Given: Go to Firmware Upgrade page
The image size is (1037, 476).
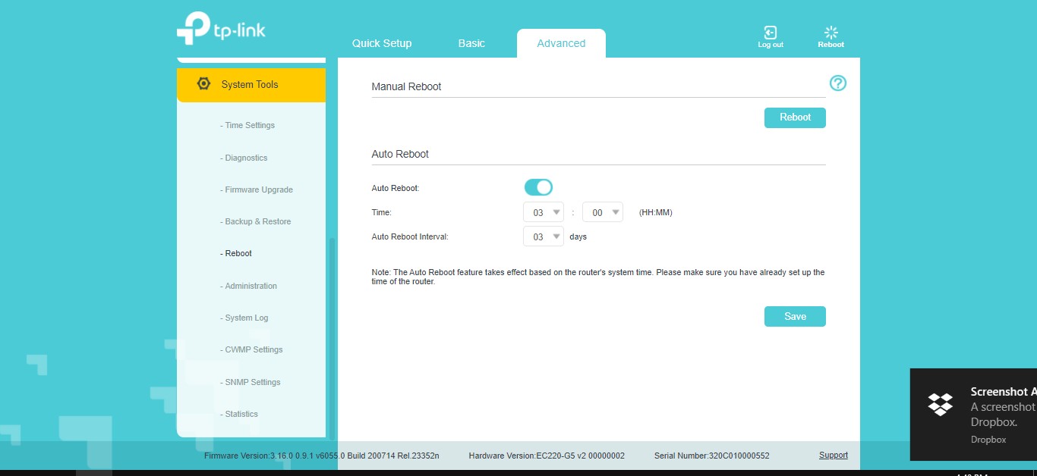Looking at the screenshot, I should pos(258,190).
